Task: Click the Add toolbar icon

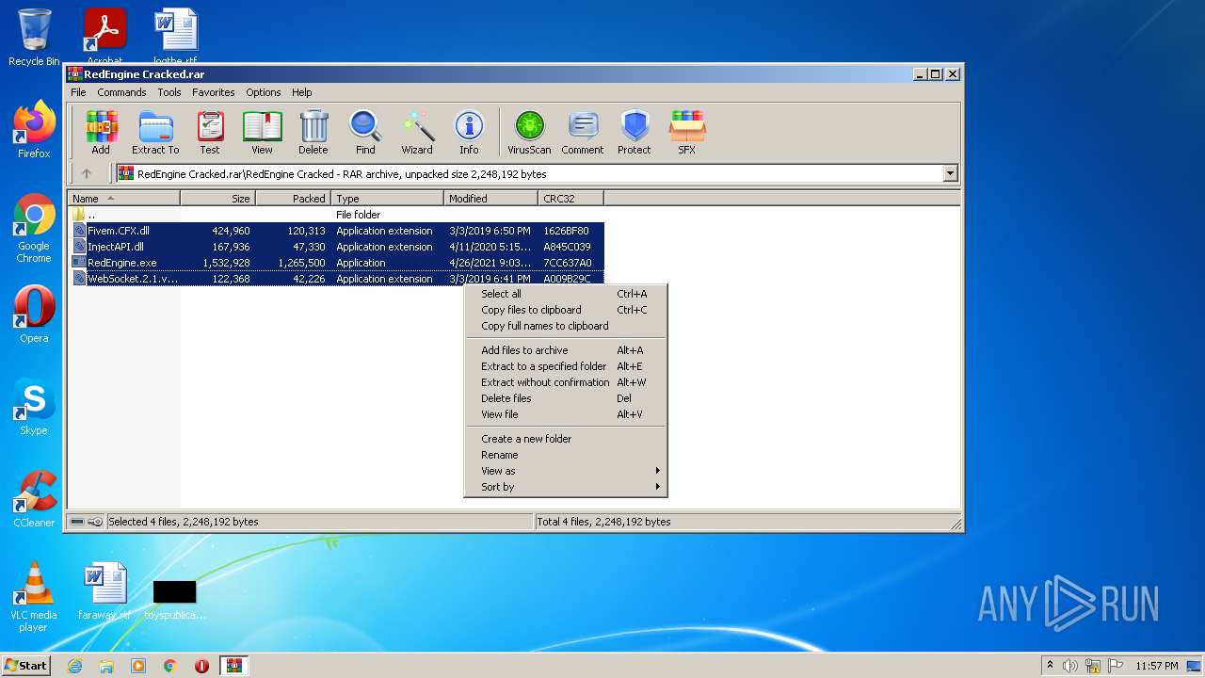Action: 101,133
